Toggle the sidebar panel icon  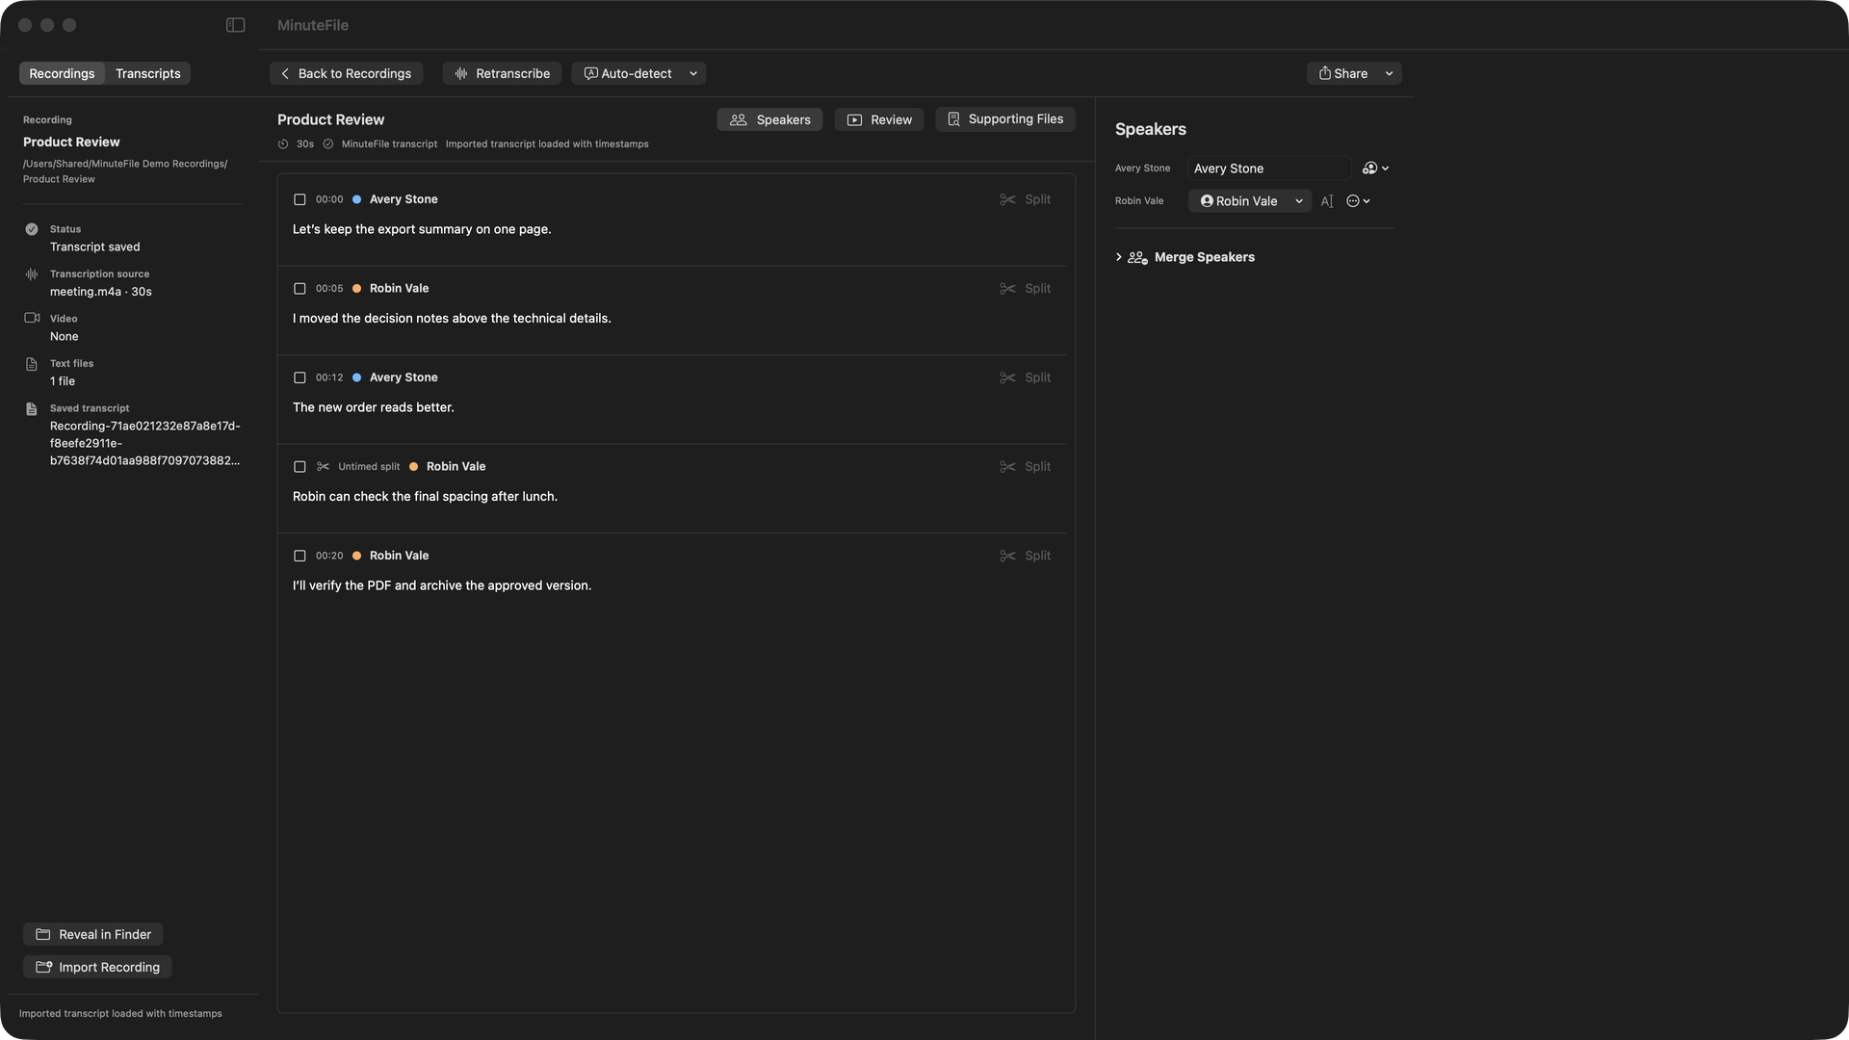(235, 25)
